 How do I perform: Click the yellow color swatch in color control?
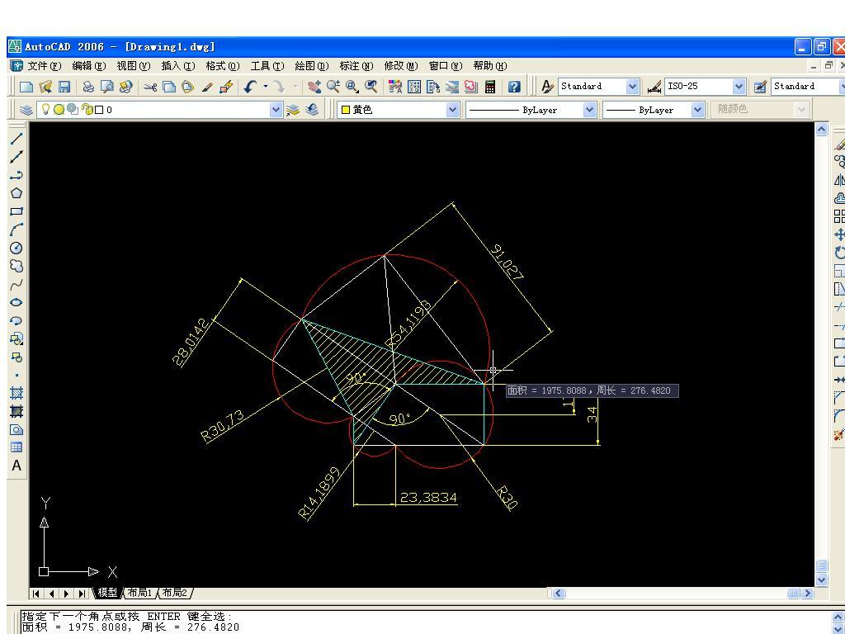[x=346, y=110]
